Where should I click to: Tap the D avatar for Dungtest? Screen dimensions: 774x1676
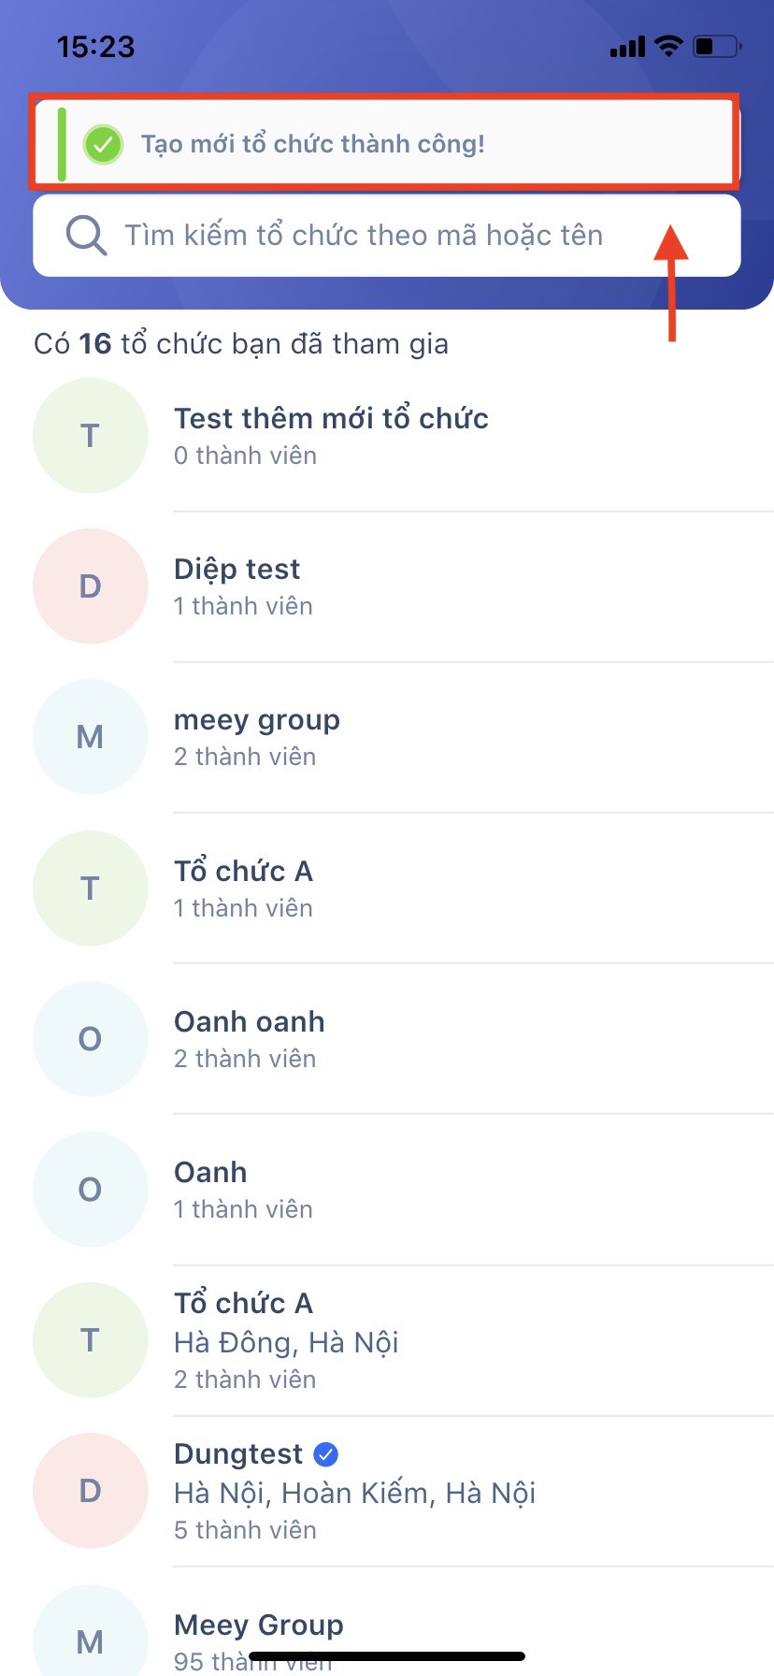90,1491
